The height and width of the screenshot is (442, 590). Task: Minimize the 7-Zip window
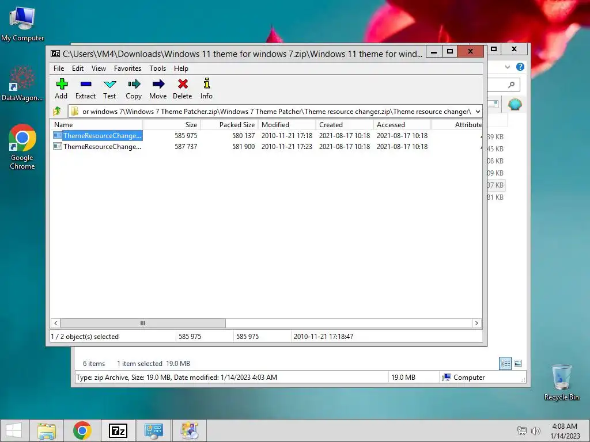(434, 51)
